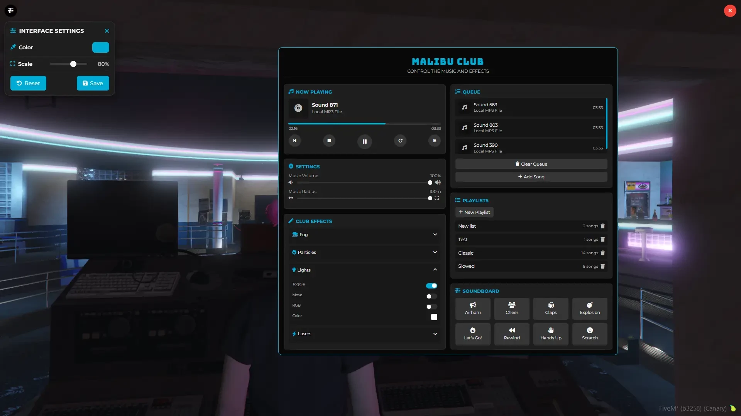This screenshot has width=741, height=416.
Task: Play the Let's Go! sound
Action: click(473, 334)
